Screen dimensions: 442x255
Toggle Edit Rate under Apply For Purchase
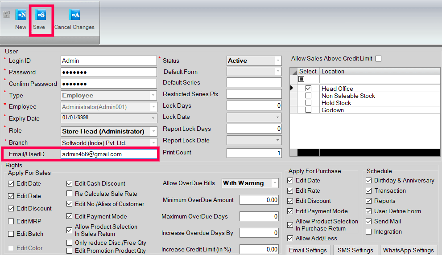click(290, 190)
